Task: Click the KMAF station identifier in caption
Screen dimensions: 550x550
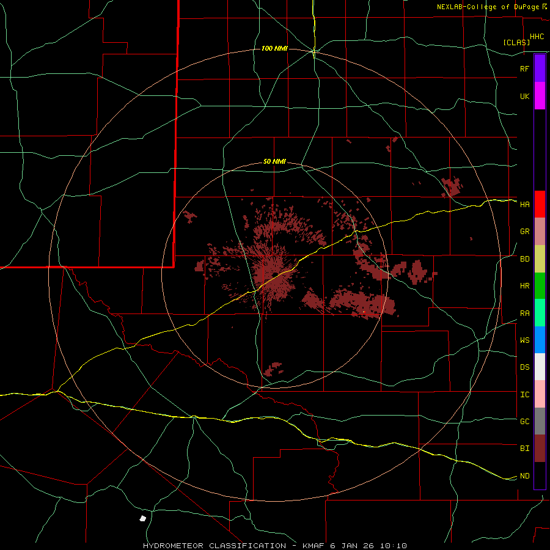Action: (314, 546)
